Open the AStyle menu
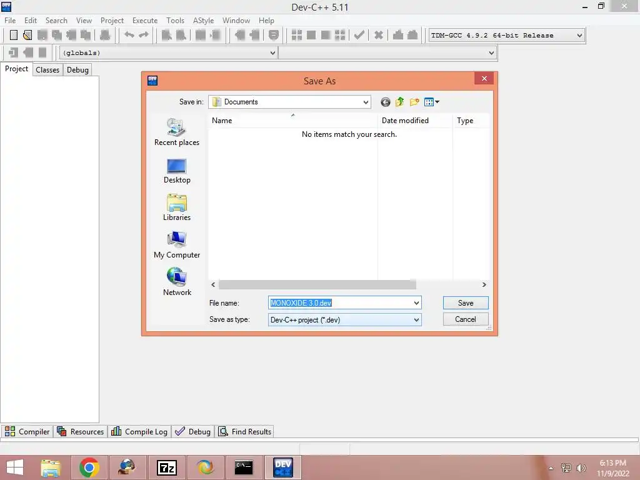The height and width of the screenshot is (480, 640). 203,21
